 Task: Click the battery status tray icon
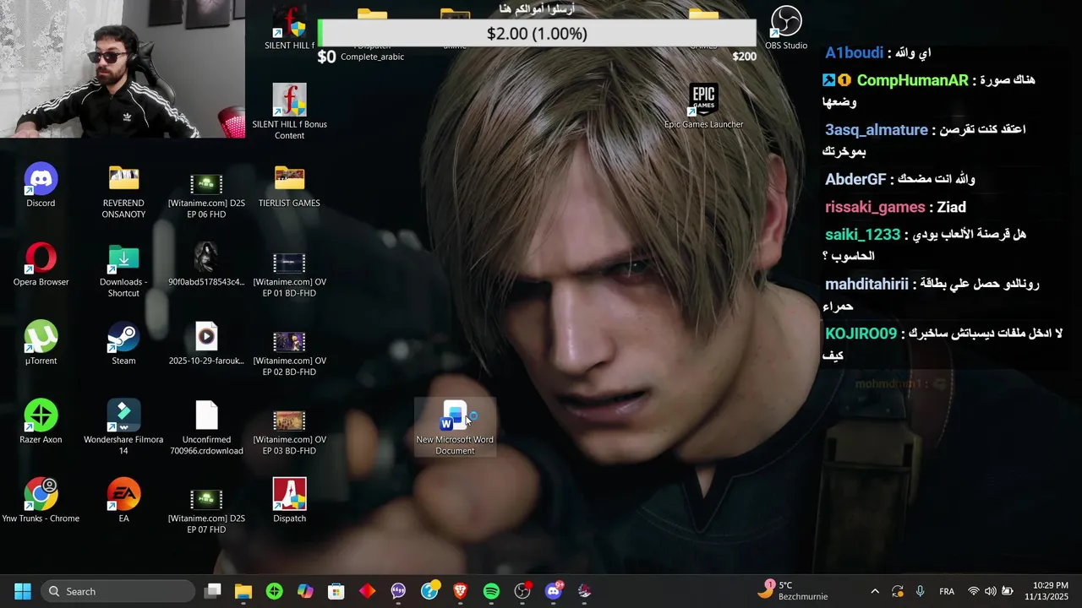pos(1007,591)
